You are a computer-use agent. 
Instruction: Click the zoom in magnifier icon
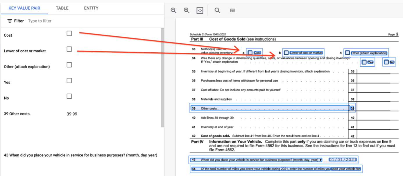click(187, 10)
